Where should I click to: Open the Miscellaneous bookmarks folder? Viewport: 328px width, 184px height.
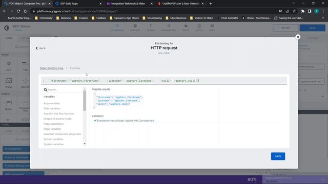pos(176,18)
